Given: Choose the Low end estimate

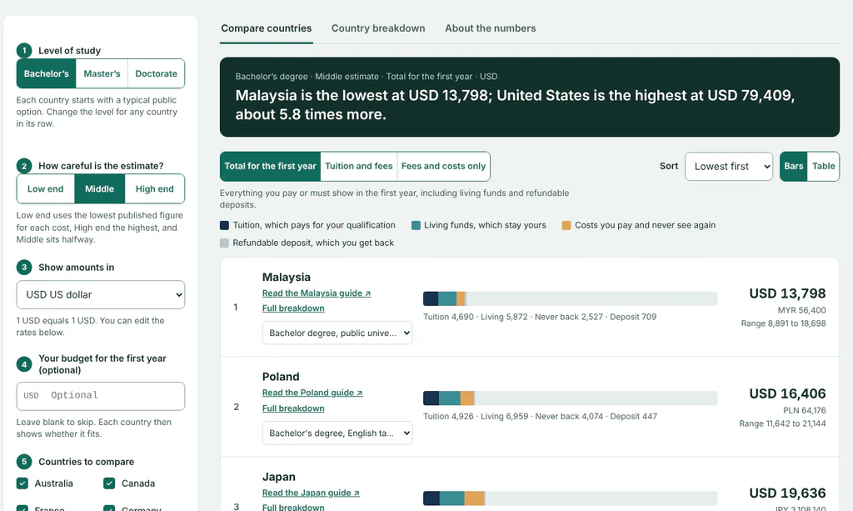Looking at the screenshot, I should click(x=46, y=189).
